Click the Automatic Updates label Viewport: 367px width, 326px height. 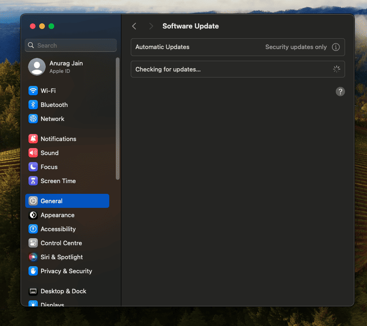point(162,47)
